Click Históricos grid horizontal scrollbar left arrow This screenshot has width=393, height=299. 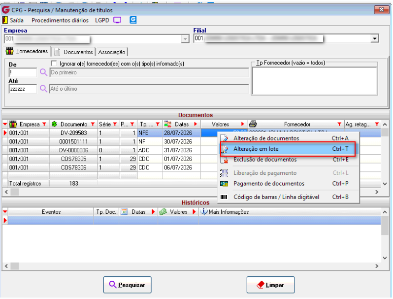[6, 266]
